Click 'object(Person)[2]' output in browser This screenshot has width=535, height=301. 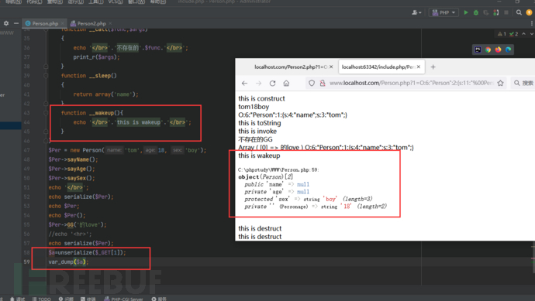click(265, 176)
